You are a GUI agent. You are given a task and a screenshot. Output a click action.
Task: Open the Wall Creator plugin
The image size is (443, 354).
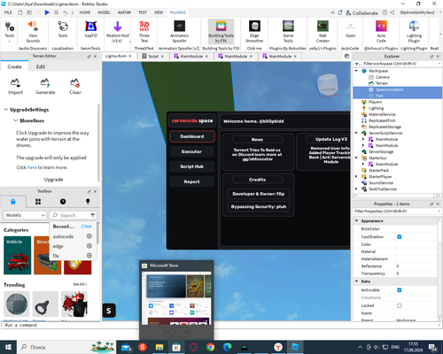(x=323, y=32)
